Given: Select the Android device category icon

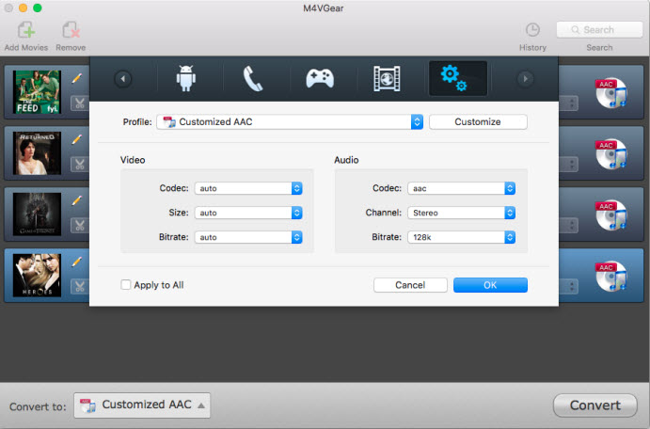Looking at the screenshot, I should coord(185,78).
